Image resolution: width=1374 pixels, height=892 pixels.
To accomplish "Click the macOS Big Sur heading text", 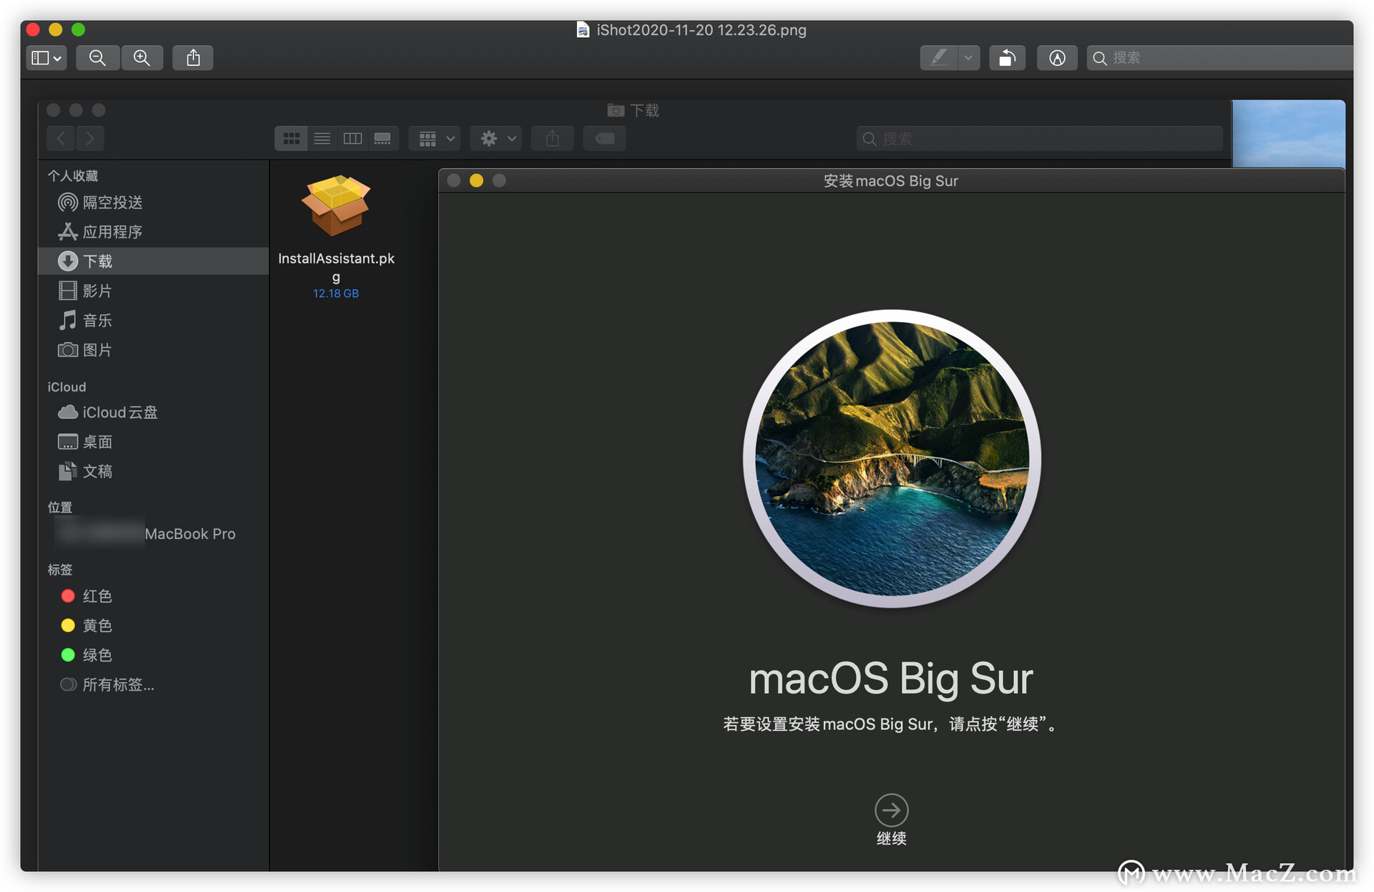I will (x=891, y=678).
